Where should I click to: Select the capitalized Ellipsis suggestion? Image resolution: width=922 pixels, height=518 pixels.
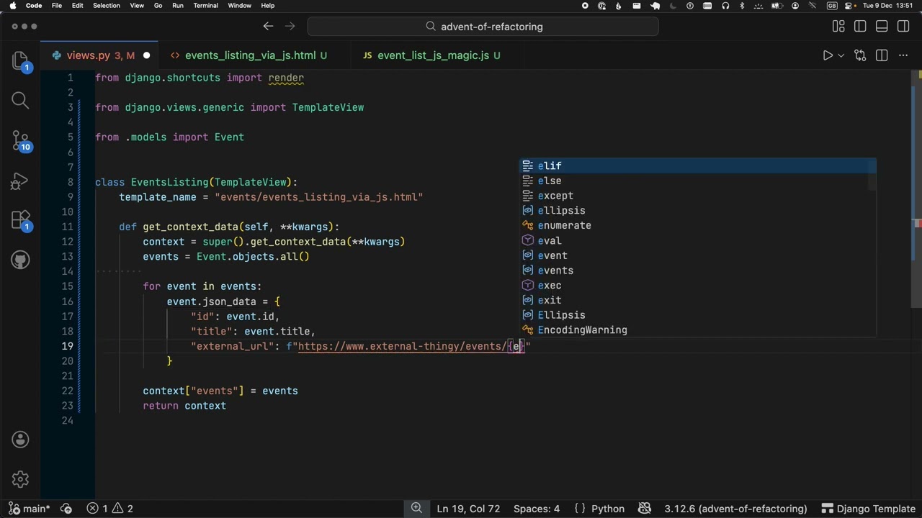coord(698,315)
